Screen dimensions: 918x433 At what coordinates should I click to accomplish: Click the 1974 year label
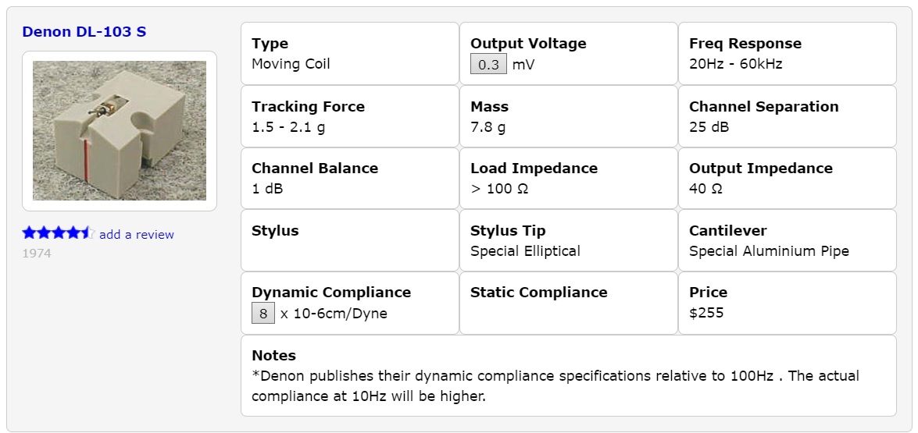37,254
